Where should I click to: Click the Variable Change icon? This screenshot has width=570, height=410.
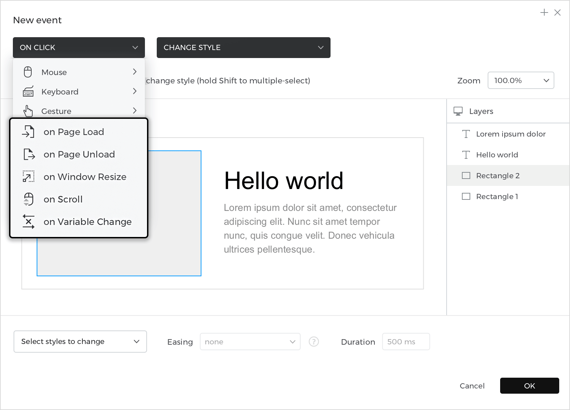click(28, 222)
